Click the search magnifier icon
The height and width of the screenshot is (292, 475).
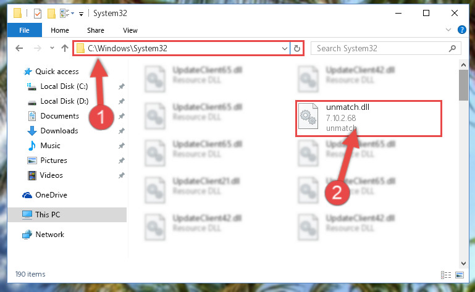click(452, 49)
